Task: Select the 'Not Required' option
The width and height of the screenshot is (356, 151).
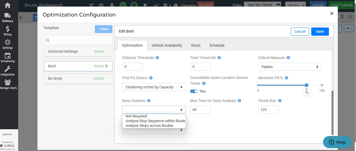Action: (x=136, y=116)
